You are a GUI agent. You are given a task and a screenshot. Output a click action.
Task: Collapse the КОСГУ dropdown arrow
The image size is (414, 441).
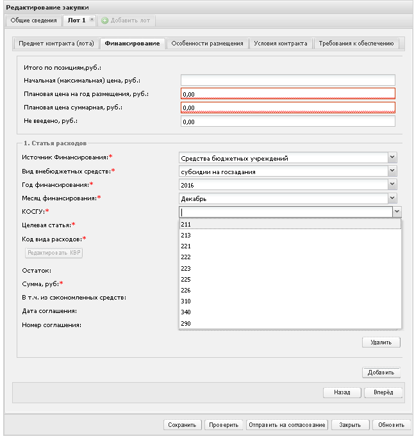point(397,211)
